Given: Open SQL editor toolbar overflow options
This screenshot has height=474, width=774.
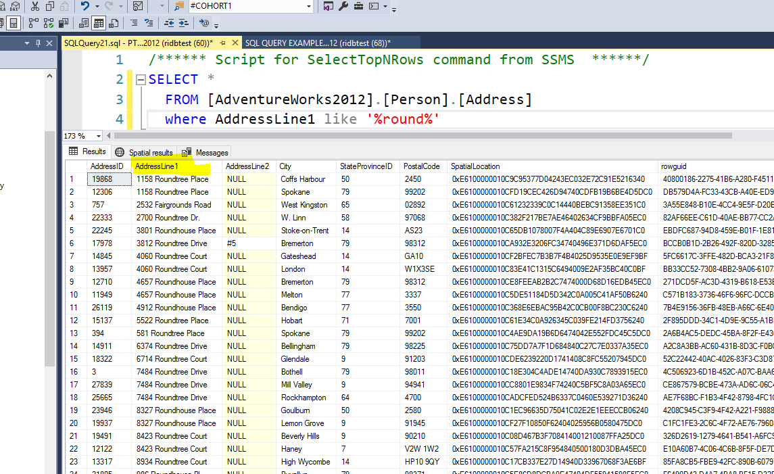Looking at the screenshot, I should click(x=216, y=25).
